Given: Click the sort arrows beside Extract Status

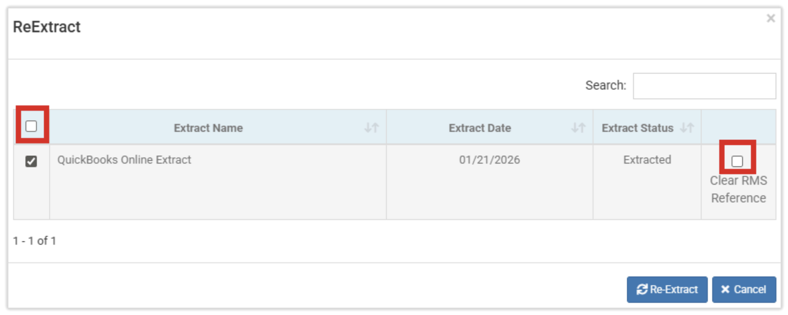Looking at the screenshot, I should click(687, 128).
